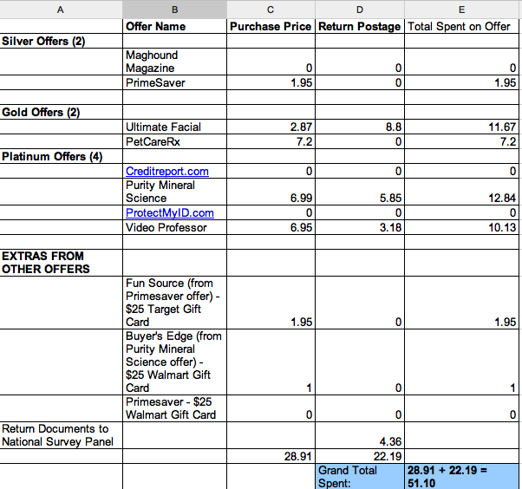The height and width of the screenshot is (489, 522).
Task: Select column E header
Action: tap(461, 10)
